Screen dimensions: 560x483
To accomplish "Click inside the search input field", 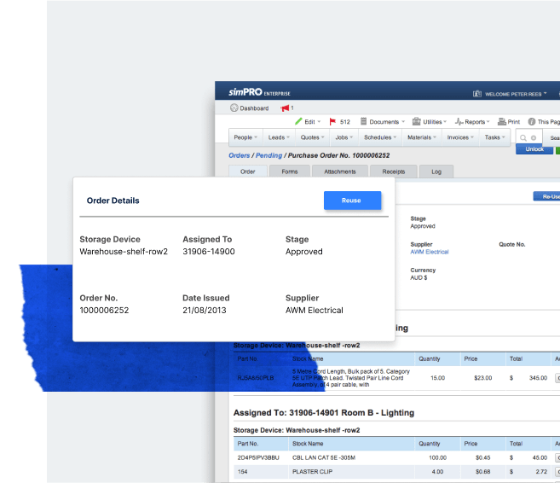I will point(529,137).
